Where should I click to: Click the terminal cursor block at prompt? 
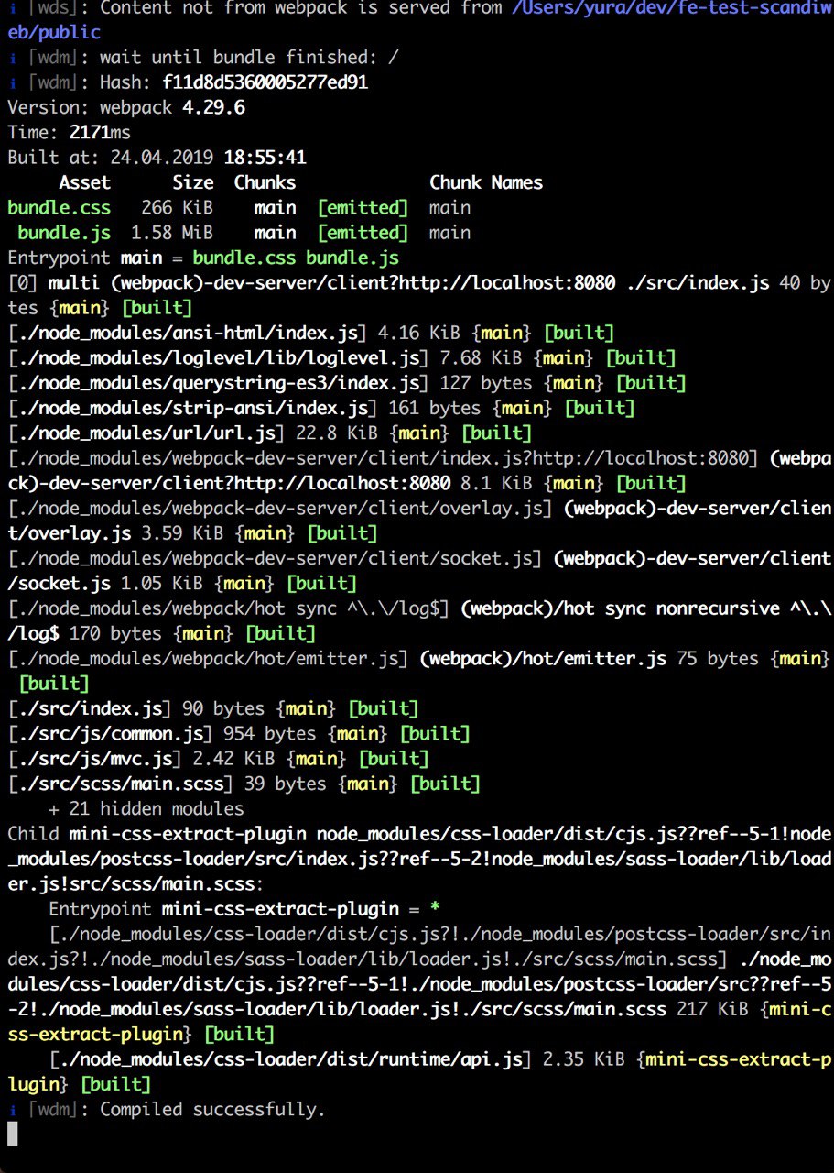pyautogui.click(x=12, y=1135)
